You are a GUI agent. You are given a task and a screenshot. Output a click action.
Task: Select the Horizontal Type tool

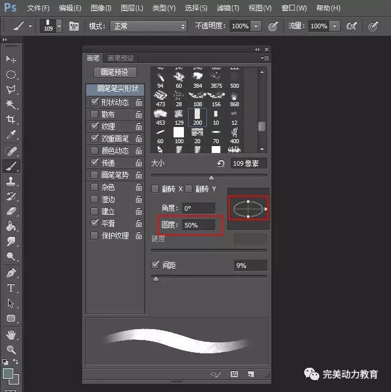coord(11,288)
